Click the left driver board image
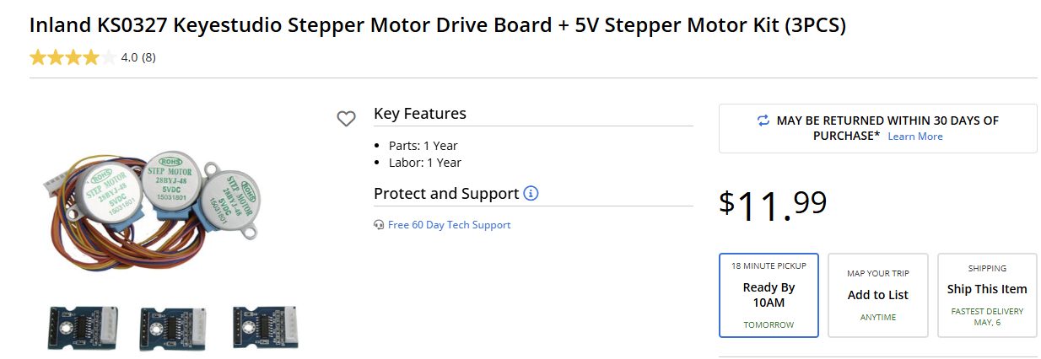The height and width of the screenshot is (359, 1041). click(83, 328)
